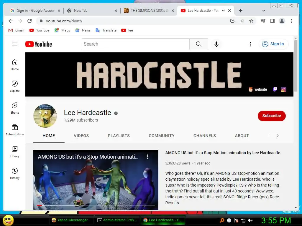
Task: Toggle the Chrome side panel
Action: tap(272, 21)
